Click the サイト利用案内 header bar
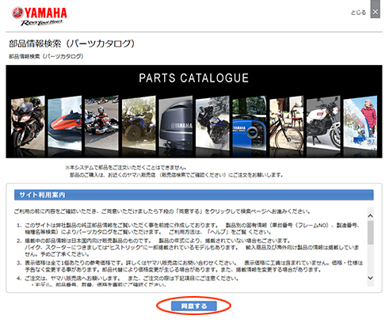389x323 pixels. click(194, 195)
